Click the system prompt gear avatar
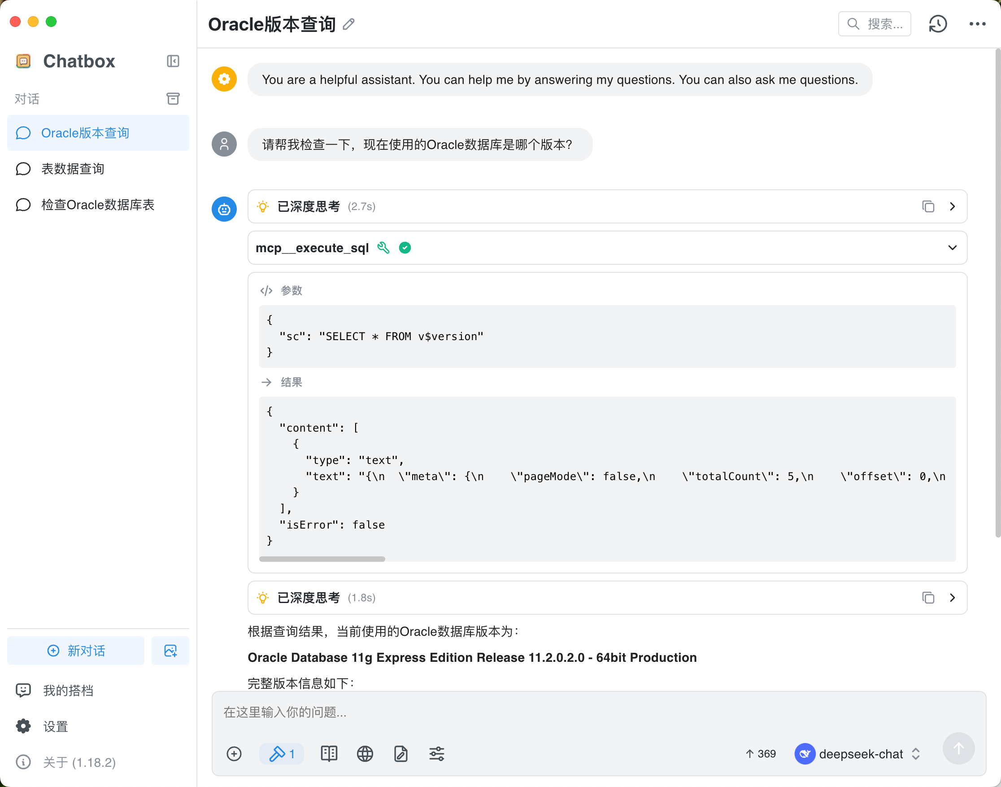 pyautogui.click(x=224, y=79)
